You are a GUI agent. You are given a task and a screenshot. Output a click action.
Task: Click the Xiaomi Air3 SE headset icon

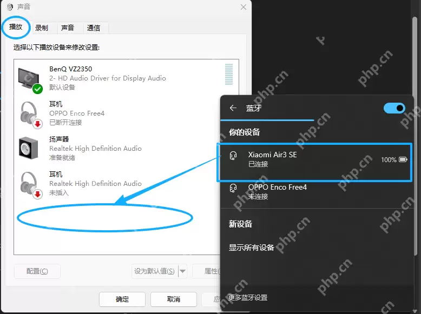click(233, 156)
